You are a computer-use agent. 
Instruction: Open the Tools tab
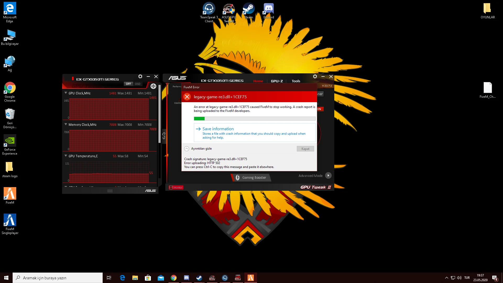point(296,81)
